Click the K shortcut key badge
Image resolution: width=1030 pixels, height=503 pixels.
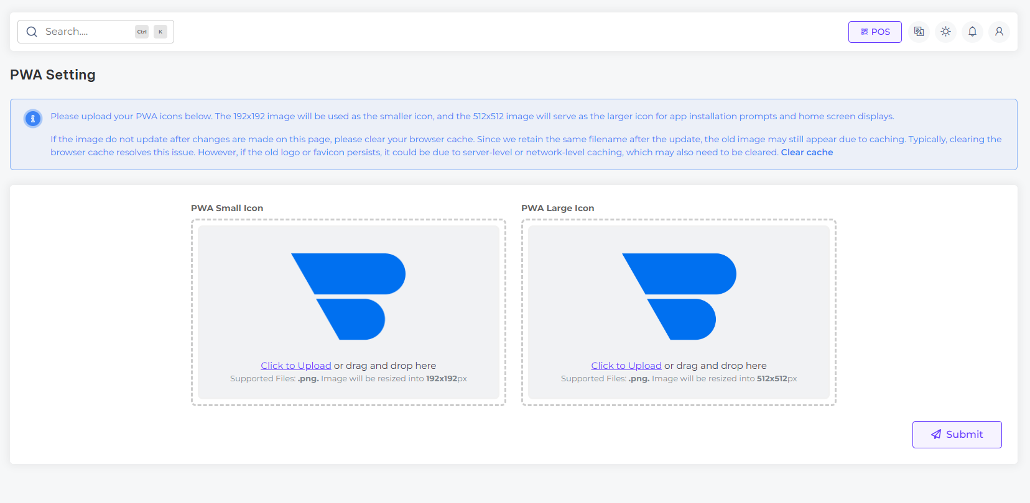[160, 32]
